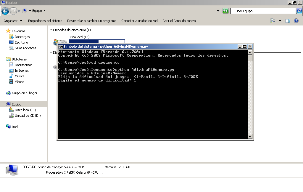This screenshot has width=303, height=192.
Task: Click Conectar a unidad de red
Action: tap(139, 21)
